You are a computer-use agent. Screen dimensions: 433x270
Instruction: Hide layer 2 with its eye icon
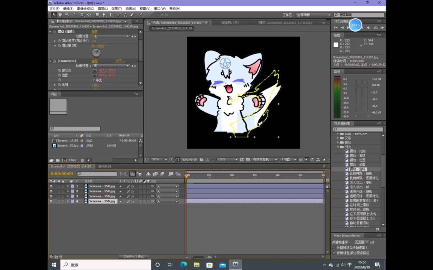[51, 191]
